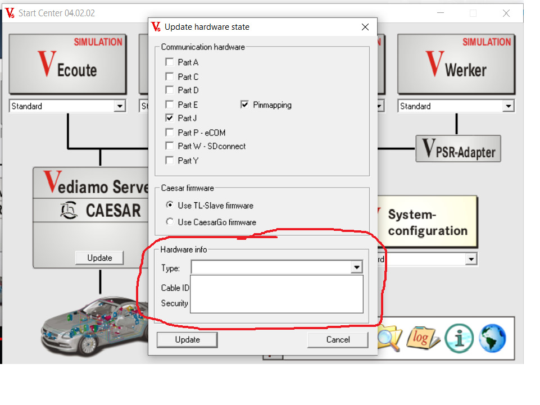The image size is (540, 405).
Task: Uncheck the Part J checkbox
Action: coord(170,118)
